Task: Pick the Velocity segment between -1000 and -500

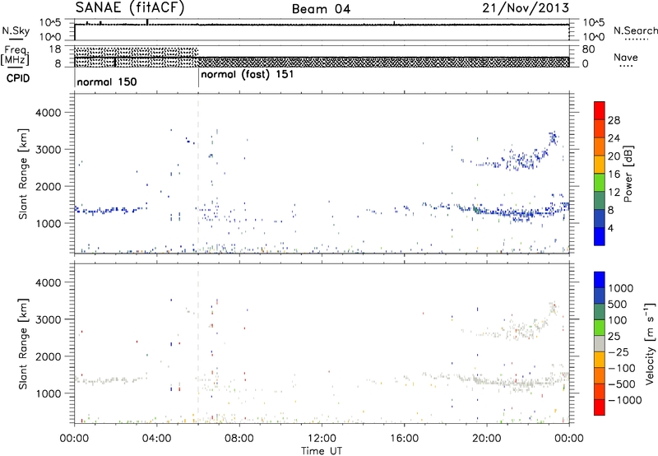Action: [x=600, y=391]
